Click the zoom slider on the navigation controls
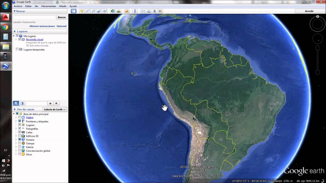326x183 pixels. coord(318,60)
